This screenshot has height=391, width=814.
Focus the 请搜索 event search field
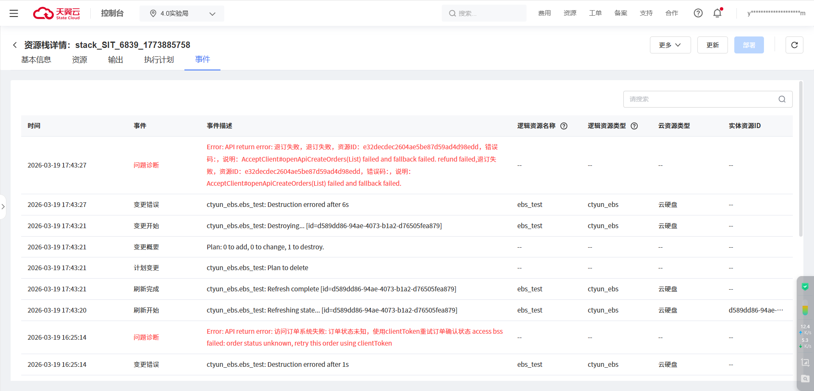point(702,99)
